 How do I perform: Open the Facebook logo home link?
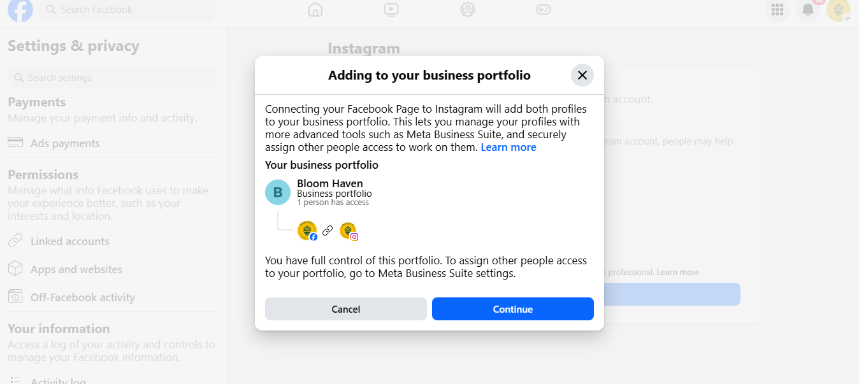pyautogui.click(x=20, y=10)
